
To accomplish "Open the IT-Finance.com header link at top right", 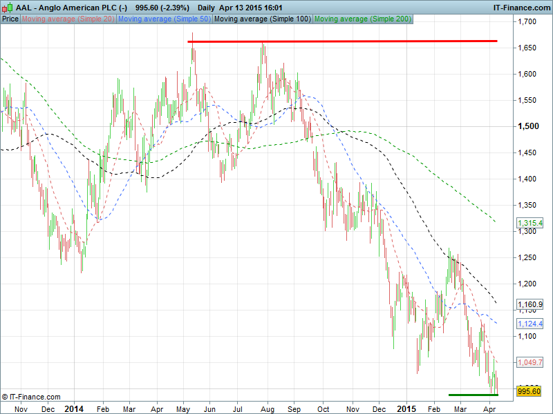I will [x=521, y=7].
